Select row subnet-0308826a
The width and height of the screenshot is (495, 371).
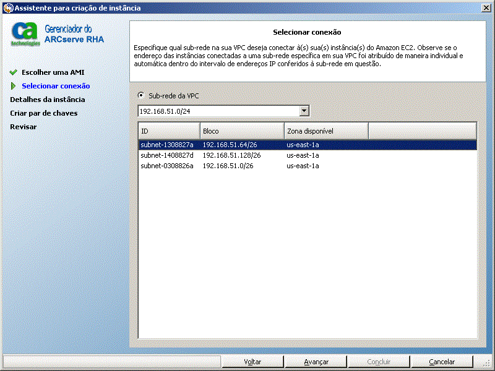pos(308,166)
